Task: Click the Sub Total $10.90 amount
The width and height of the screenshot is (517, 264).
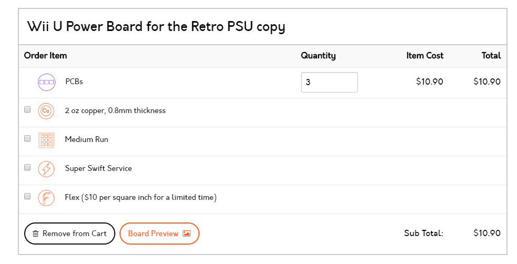Action: click(487, 233)
